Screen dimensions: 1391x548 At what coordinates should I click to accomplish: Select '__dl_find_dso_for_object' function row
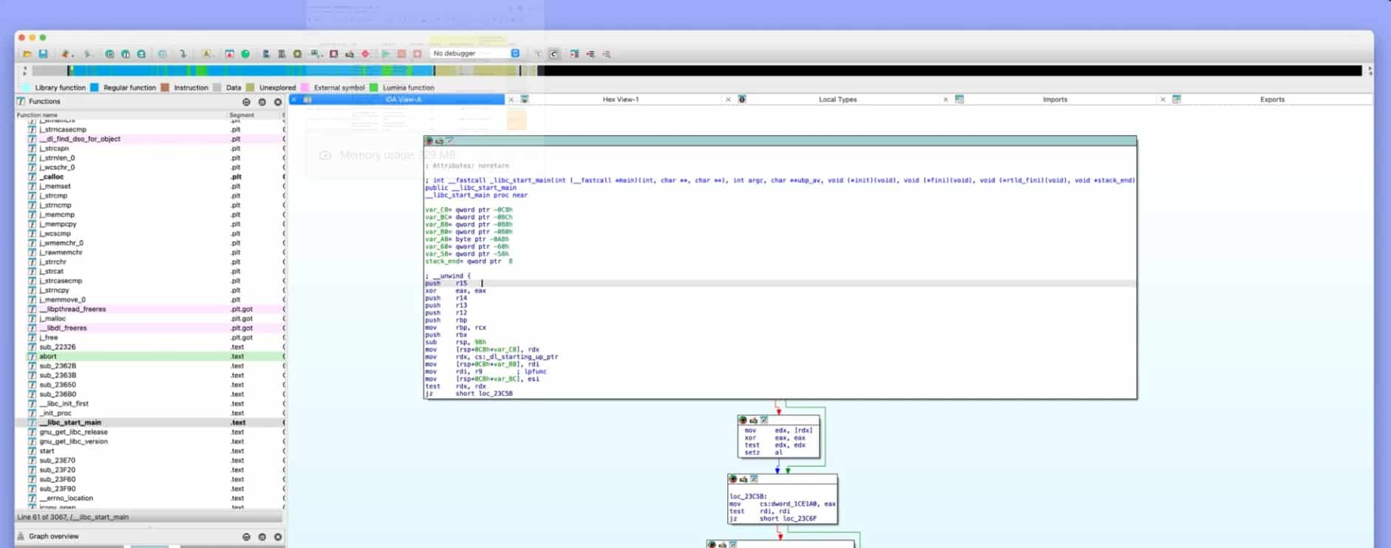(x=149, y=139)
